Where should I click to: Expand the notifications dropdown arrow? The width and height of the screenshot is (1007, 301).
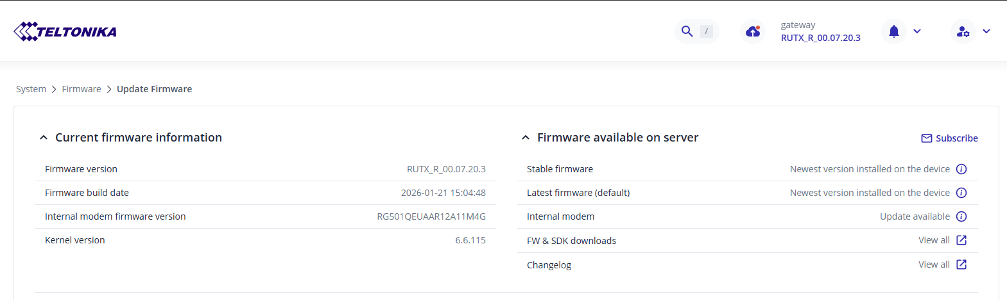point(917,31)
